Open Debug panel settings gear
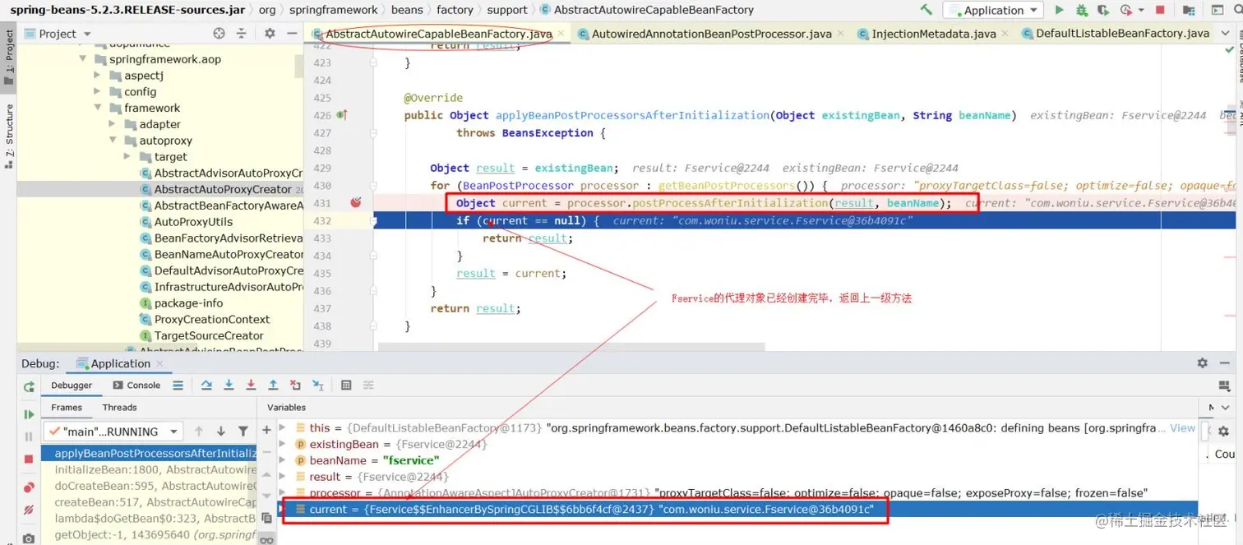Viewport: 1243px width, 545px height. coord(1203,363)
